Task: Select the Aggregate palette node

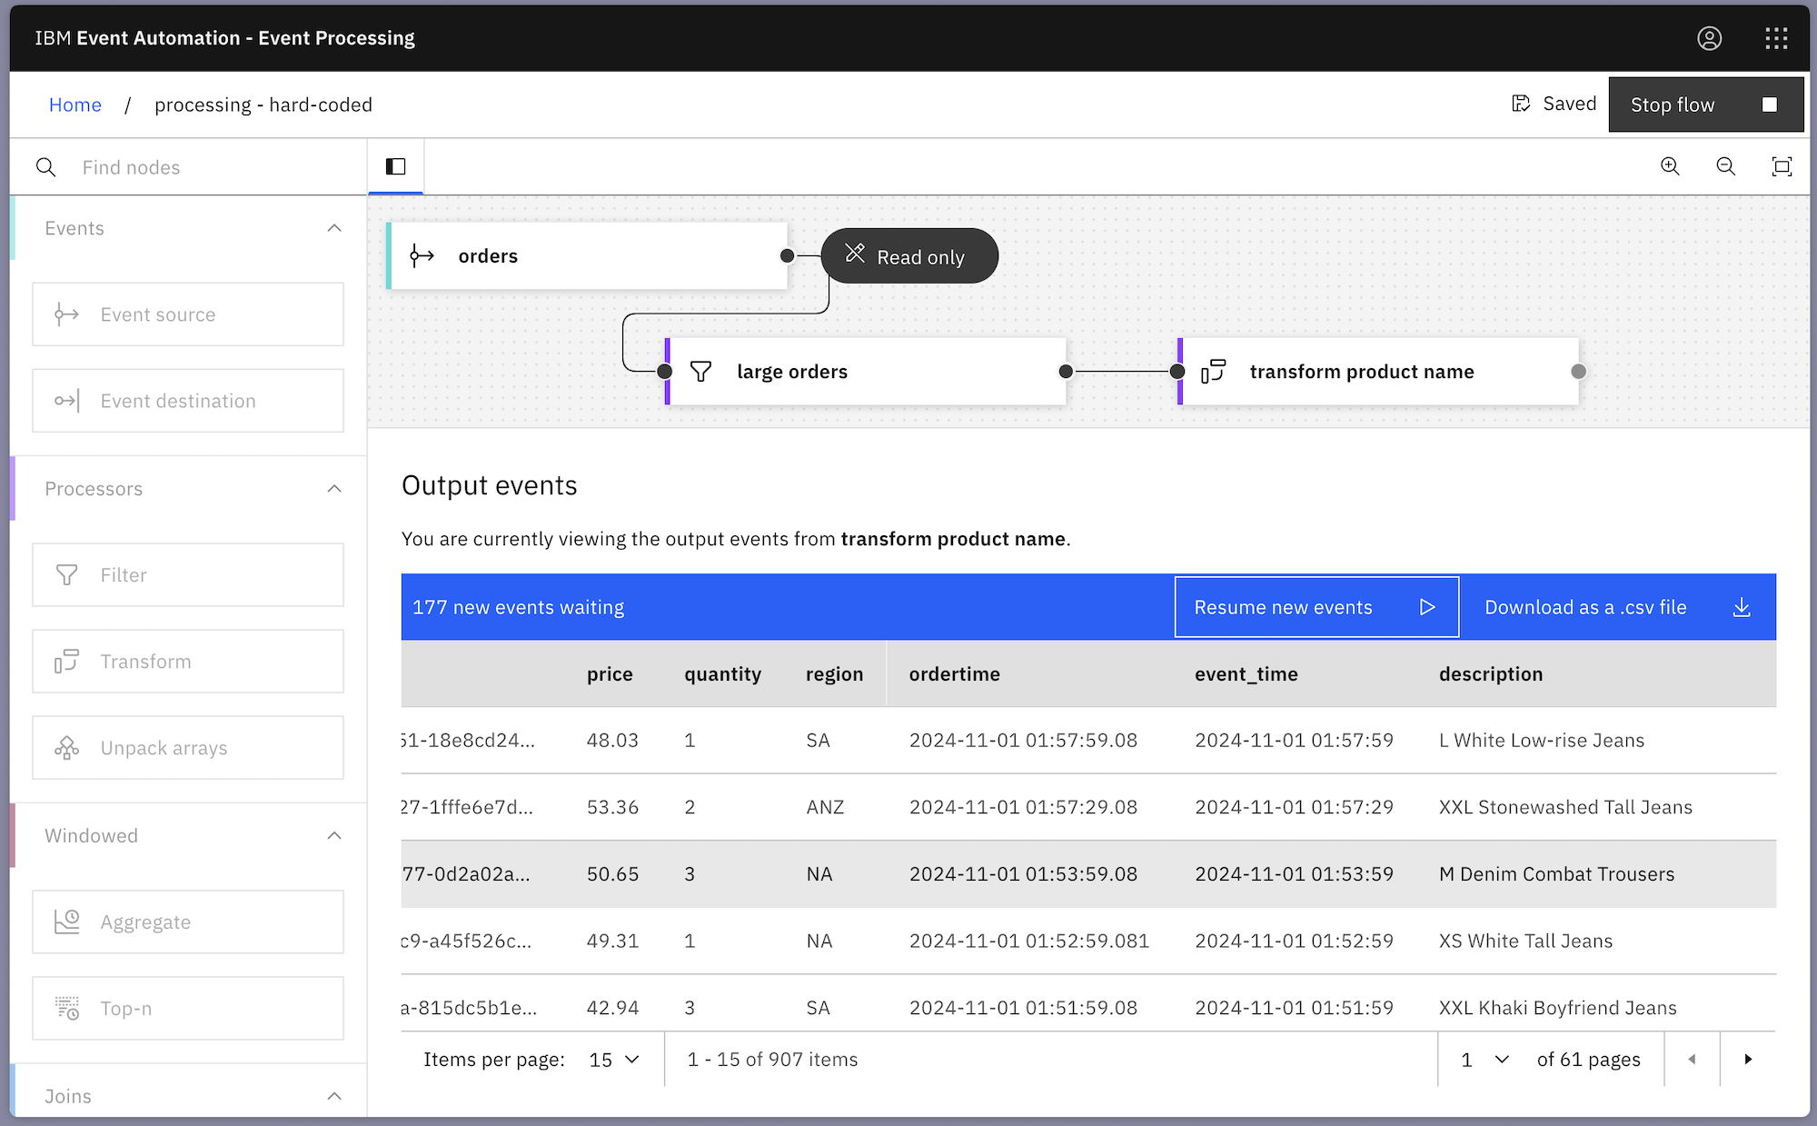Action: point(188,922)
